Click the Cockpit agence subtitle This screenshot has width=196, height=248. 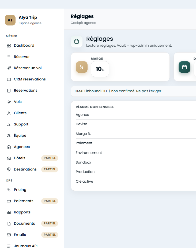83,23
